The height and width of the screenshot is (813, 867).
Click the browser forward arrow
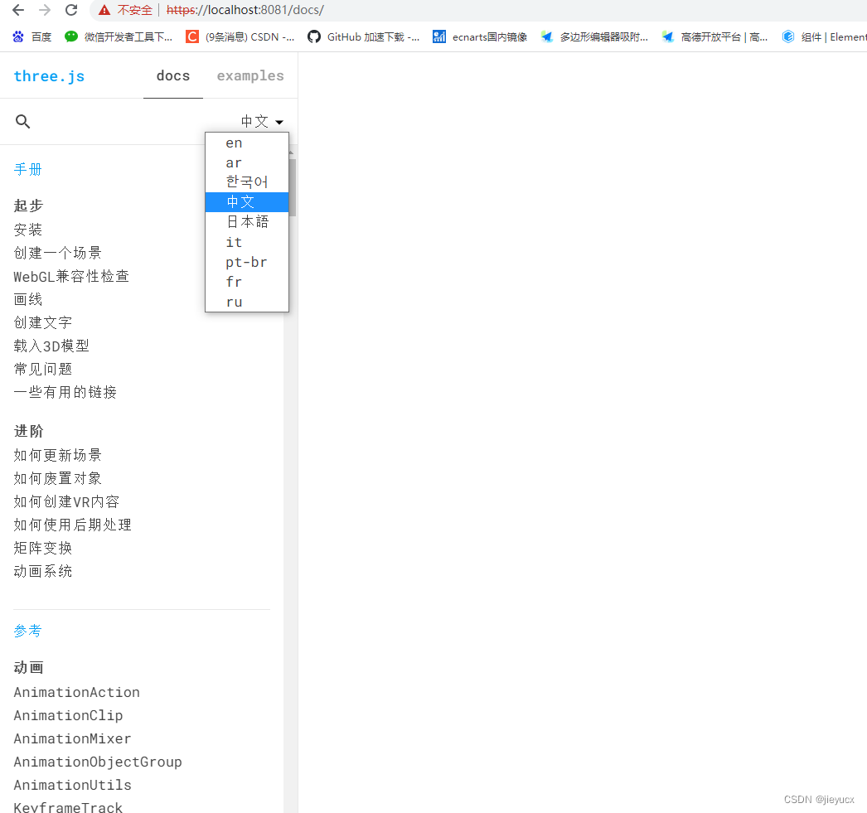45,10
